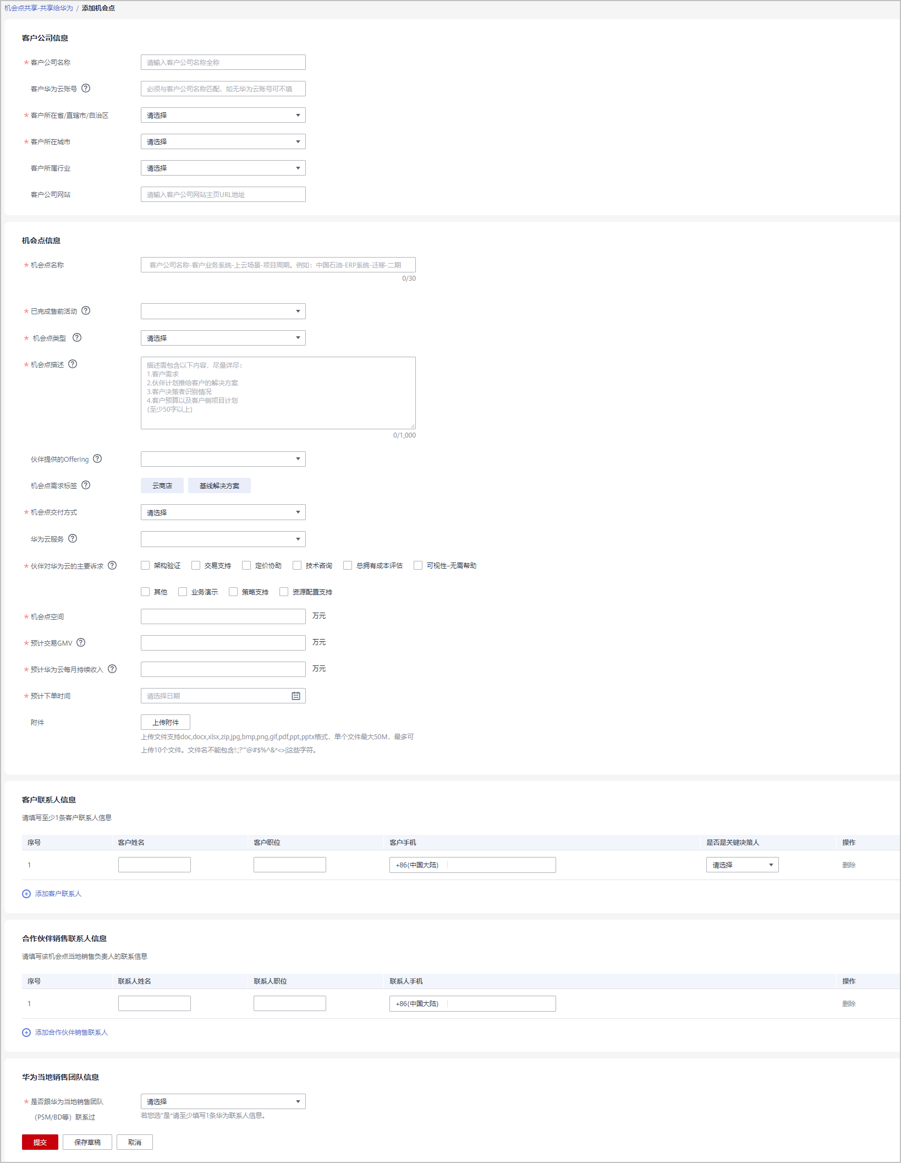Open the 华为云服务 dropdown
This screenshot has width=901, height=1163.
(223, 539)
